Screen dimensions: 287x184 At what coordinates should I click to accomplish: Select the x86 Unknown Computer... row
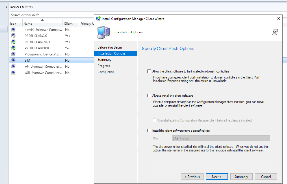pos(52,73)
